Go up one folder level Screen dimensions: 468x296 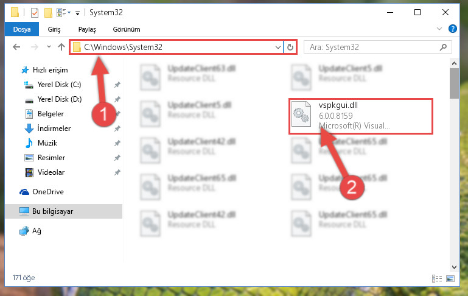61,47
